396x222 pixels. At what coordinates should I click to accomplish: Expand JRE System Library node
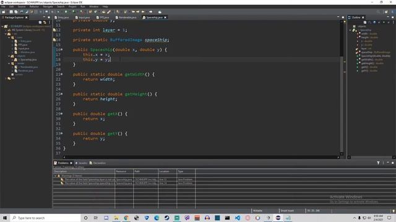pos(6,30)
